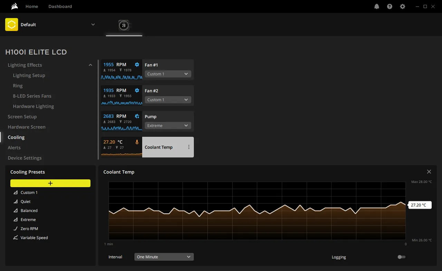Open the Fan #1 preset dropdown
The height and width of the screenshot is (271, 442).
pos(168,74)
